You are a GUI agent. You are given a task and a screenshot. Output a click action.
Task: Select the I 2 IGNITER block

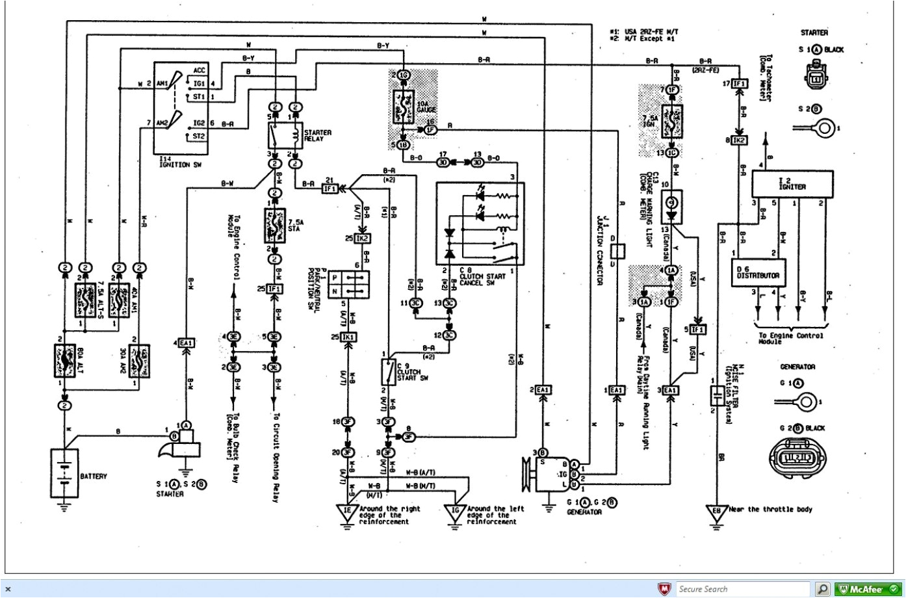793,184
